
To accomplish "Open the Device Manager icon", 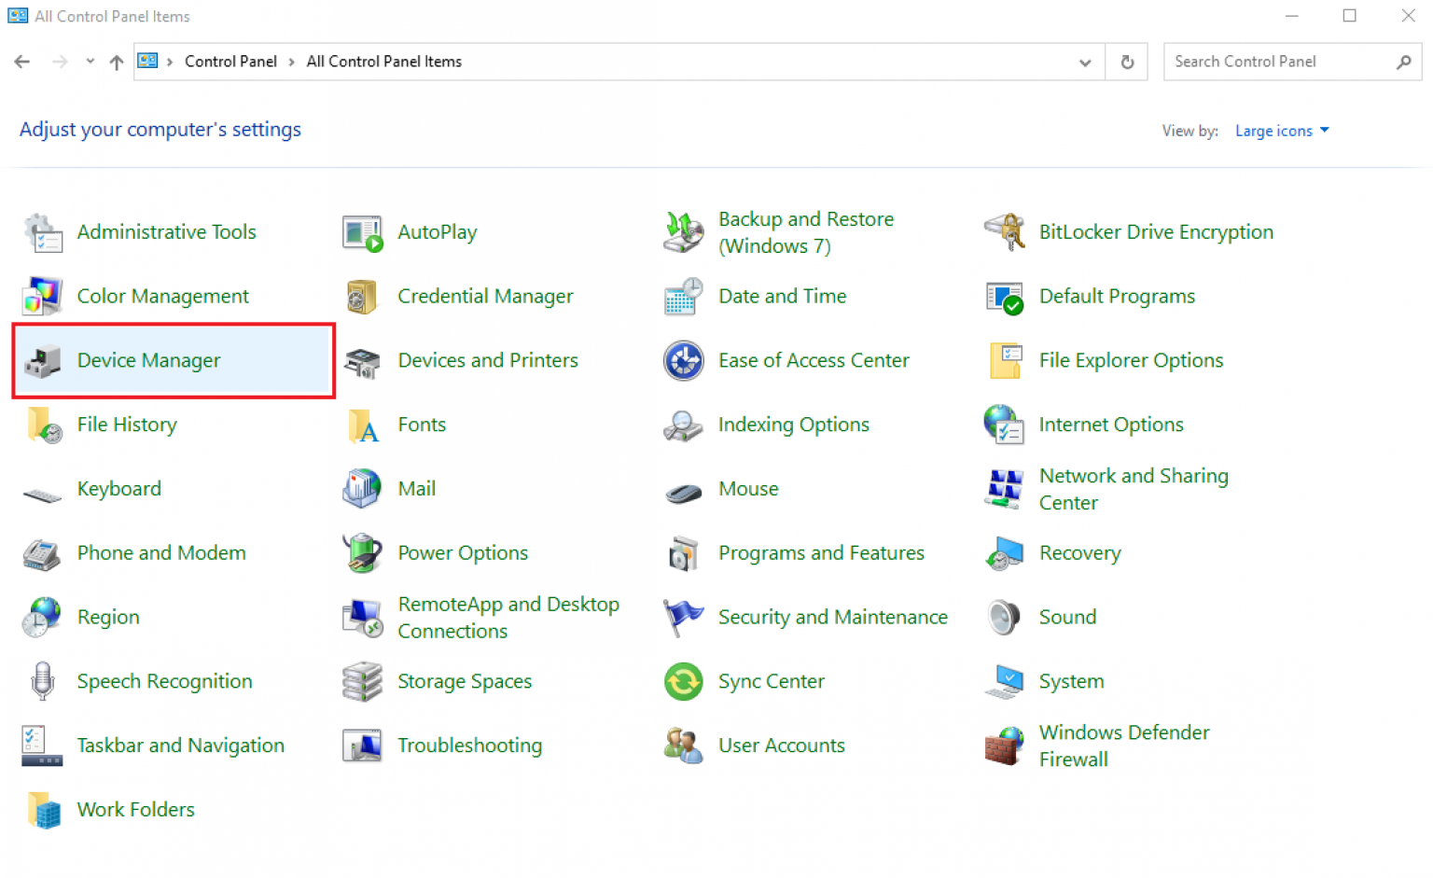I will pyautogui.click(x=42, y=361).
